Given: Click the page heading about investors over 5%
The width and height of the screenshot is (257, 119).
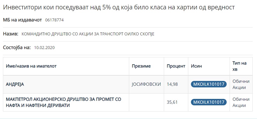Looking at the screenshot, I should coord(119,8).
